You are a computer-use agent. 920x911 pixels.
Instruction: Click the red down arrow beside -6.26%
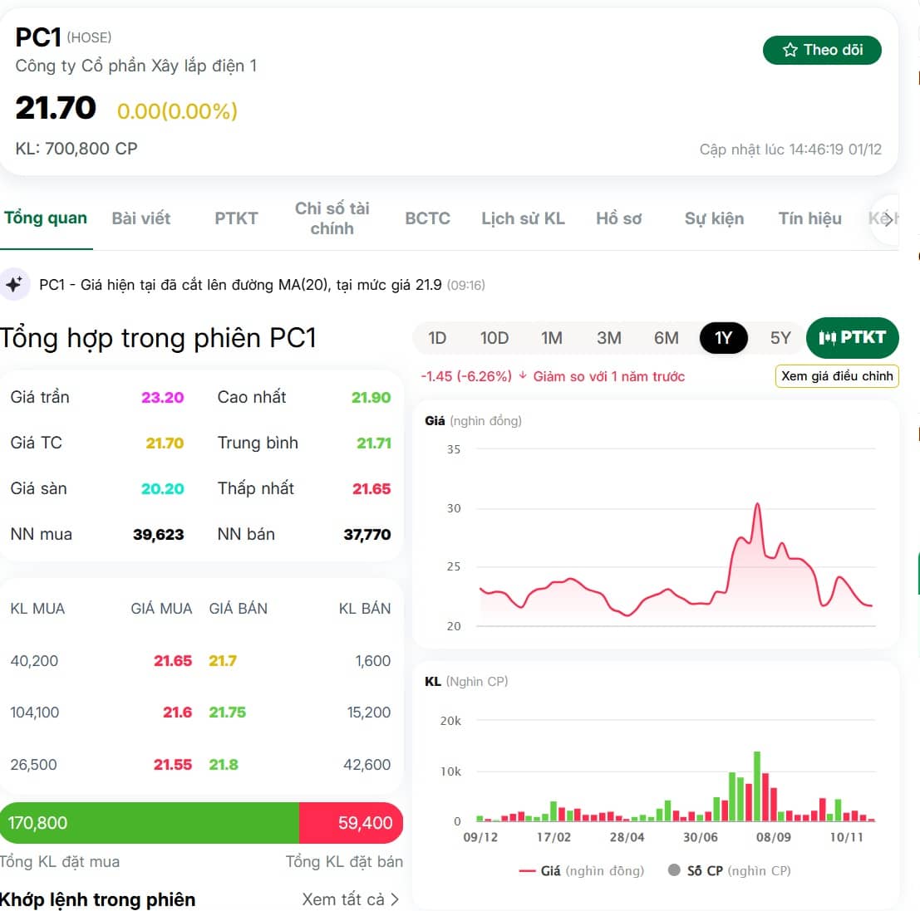point(523,375)
